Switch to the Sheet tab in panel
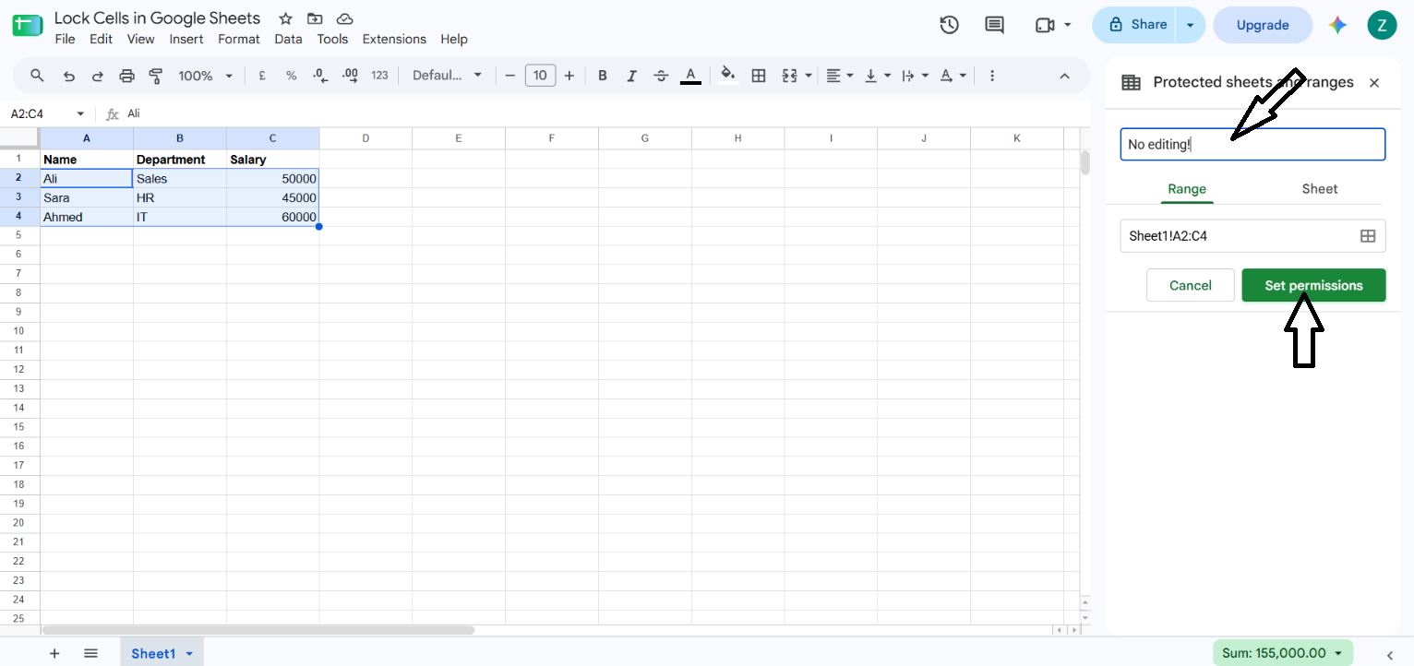This screenshot has width=1414, height=666. [x=1319, y=188]
